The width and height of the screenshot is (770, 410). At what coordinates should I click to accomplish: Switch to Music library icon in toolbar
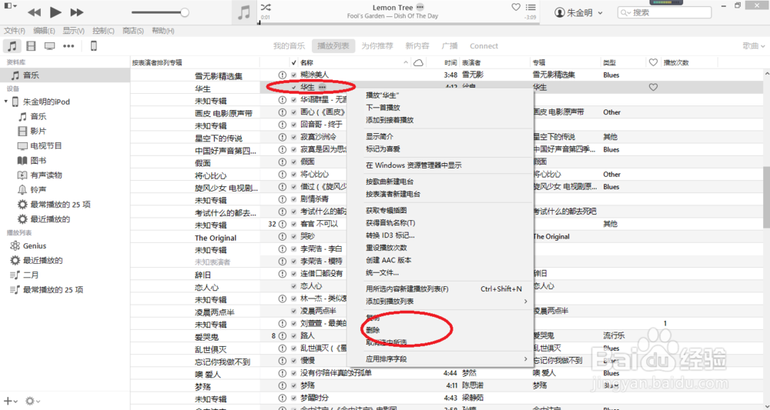pyautogui.click(x=12, y=46)
